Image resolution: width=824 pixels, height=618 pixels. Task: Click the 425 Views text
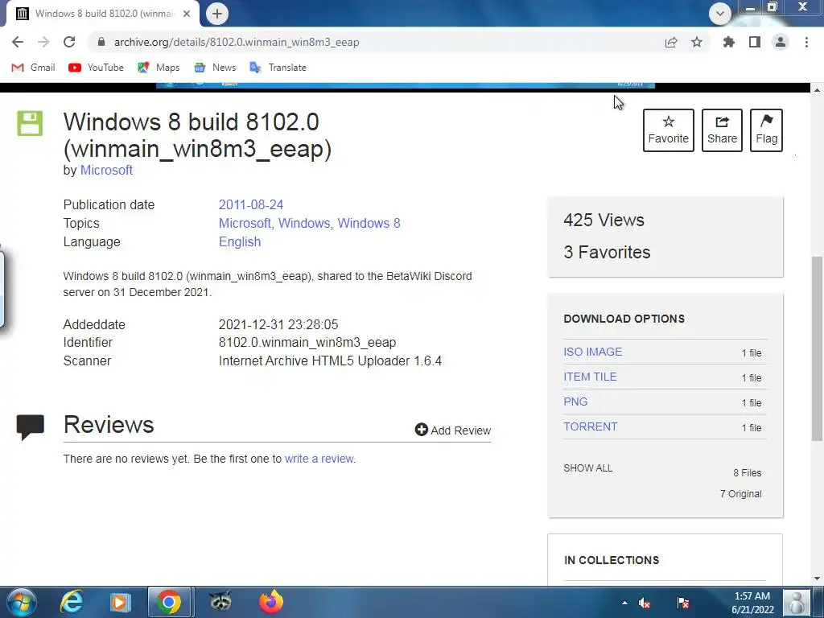pyautogui.click(x=604, y=220)
